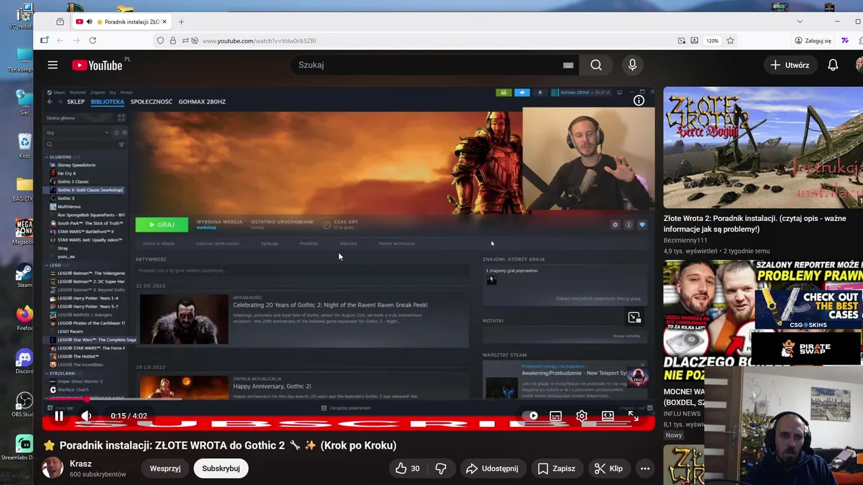Save the video with Zapisz
The height and width of the screenshot is (485, 863).
point(557,468)
